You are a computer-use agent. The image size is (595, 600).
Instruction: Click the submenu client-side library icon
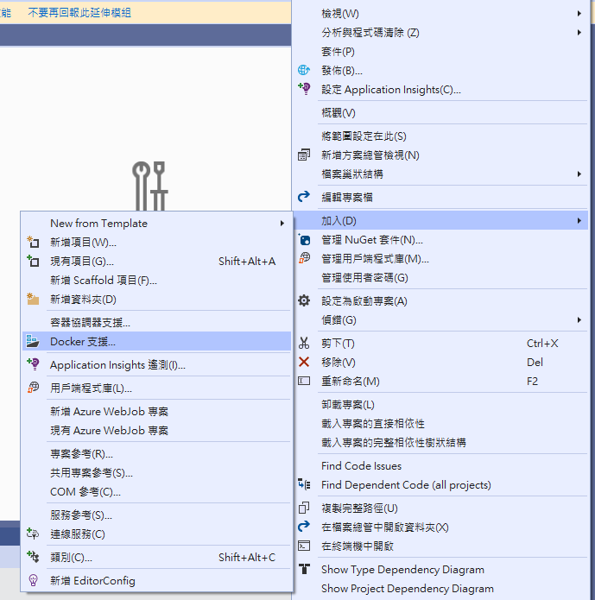(33, 388)
